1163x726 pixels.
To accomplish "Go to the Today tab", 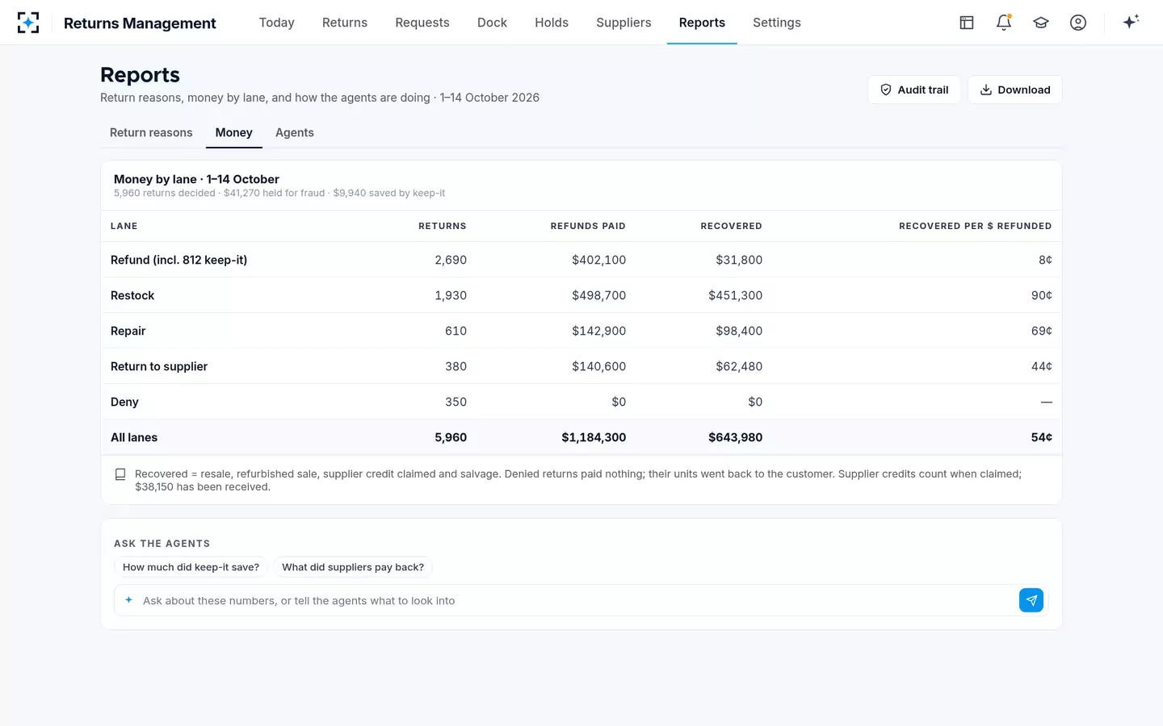I will click(x=277, y=23).
